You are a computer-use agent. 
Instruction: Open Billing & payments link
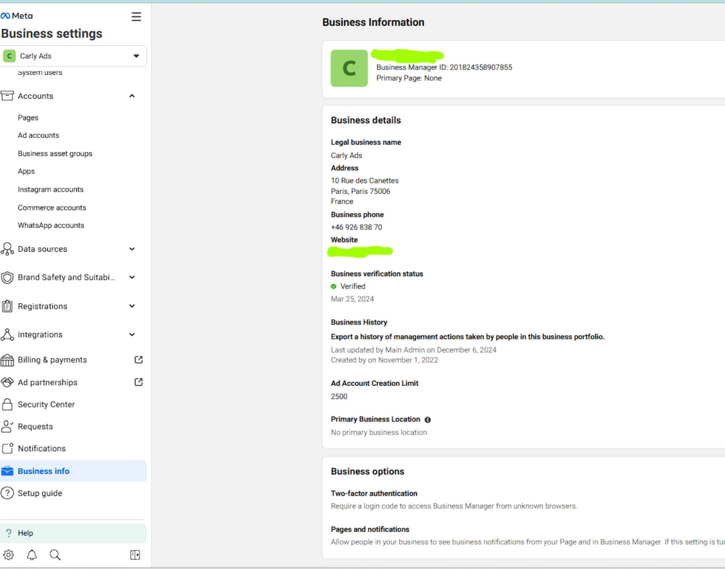coord(52,360)
